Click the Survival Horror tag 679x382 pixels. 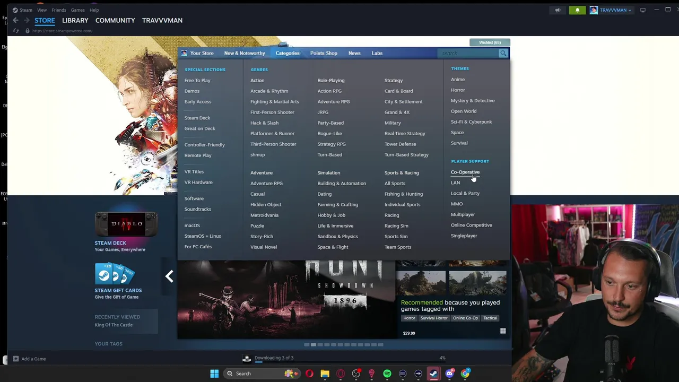click(x=434, y=318)
